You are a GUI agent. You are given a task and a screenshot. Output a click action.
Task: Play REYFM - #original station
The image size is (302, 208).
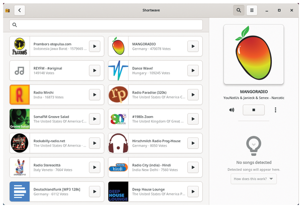tap(95, 70)
